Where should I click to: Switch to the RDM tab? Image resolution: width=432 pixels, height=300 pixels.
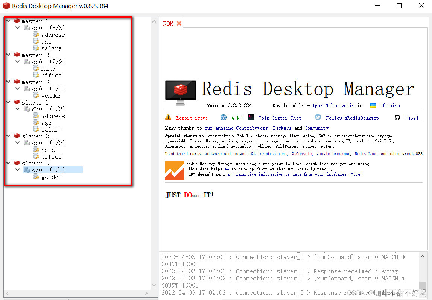coord(168,23)
